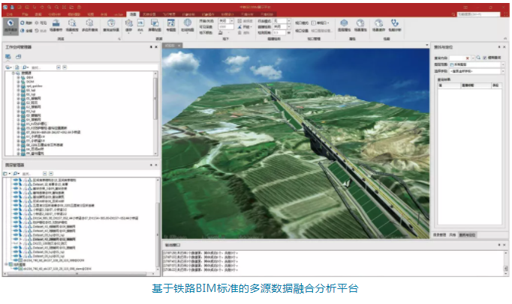Click the full-screen icon at top right
The width and height of the screenshot is (512, 304).
pyautogui.click(x=506, y=14)
